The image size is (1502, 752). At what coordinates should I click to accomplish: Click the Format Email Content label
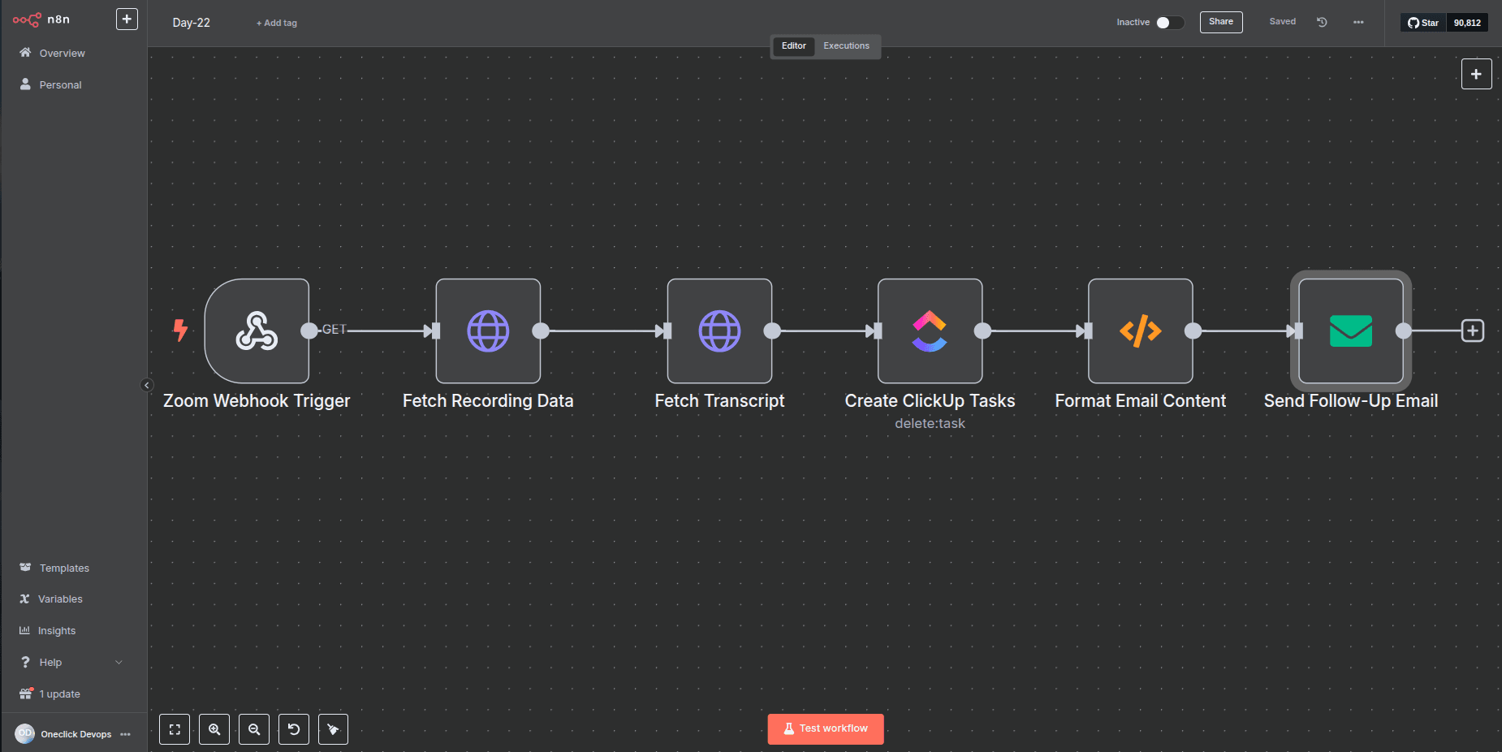tap(1140, 400)
